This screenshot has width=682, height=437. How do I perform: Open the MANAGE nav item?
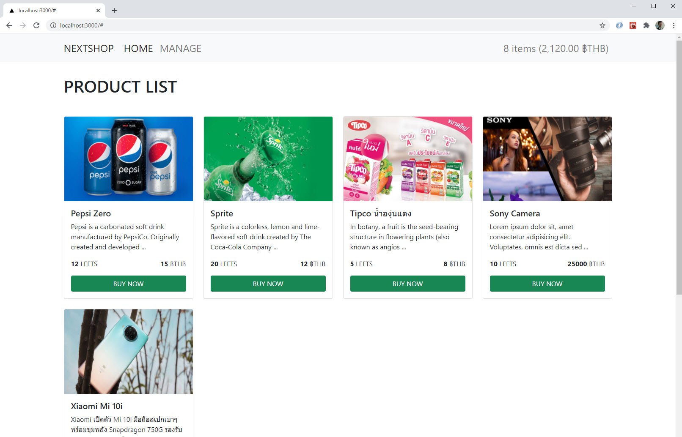click(x=181, y=49)
